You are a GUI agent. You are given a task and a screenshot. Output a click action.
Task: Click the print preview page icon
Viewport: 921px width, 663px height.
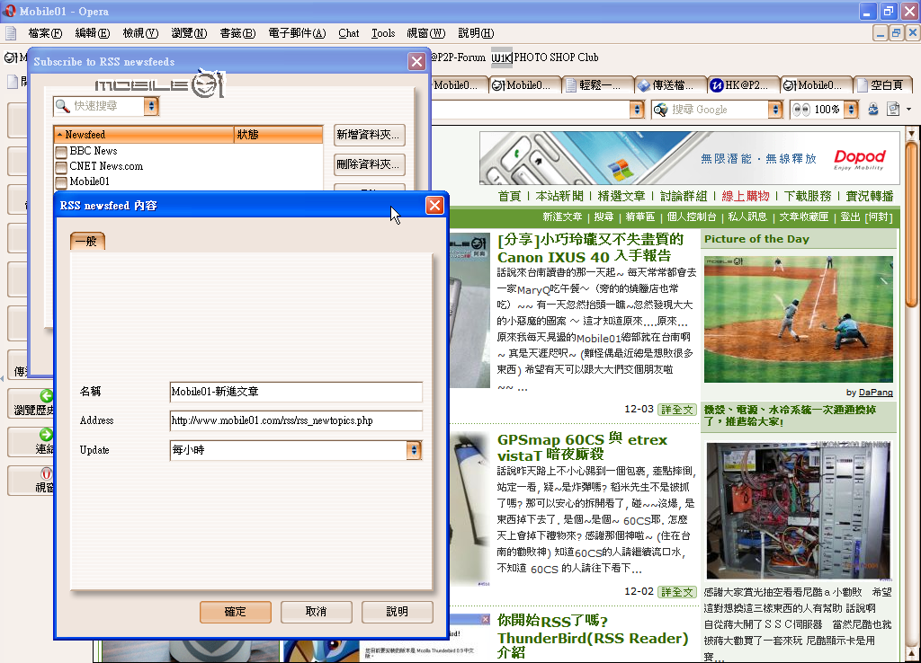(x=893, y=109)
